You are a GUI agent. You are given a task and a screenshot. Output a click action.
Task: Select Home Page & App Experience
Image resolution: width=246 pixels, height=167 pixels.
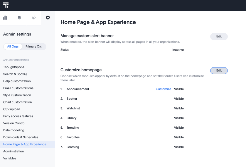28,144
